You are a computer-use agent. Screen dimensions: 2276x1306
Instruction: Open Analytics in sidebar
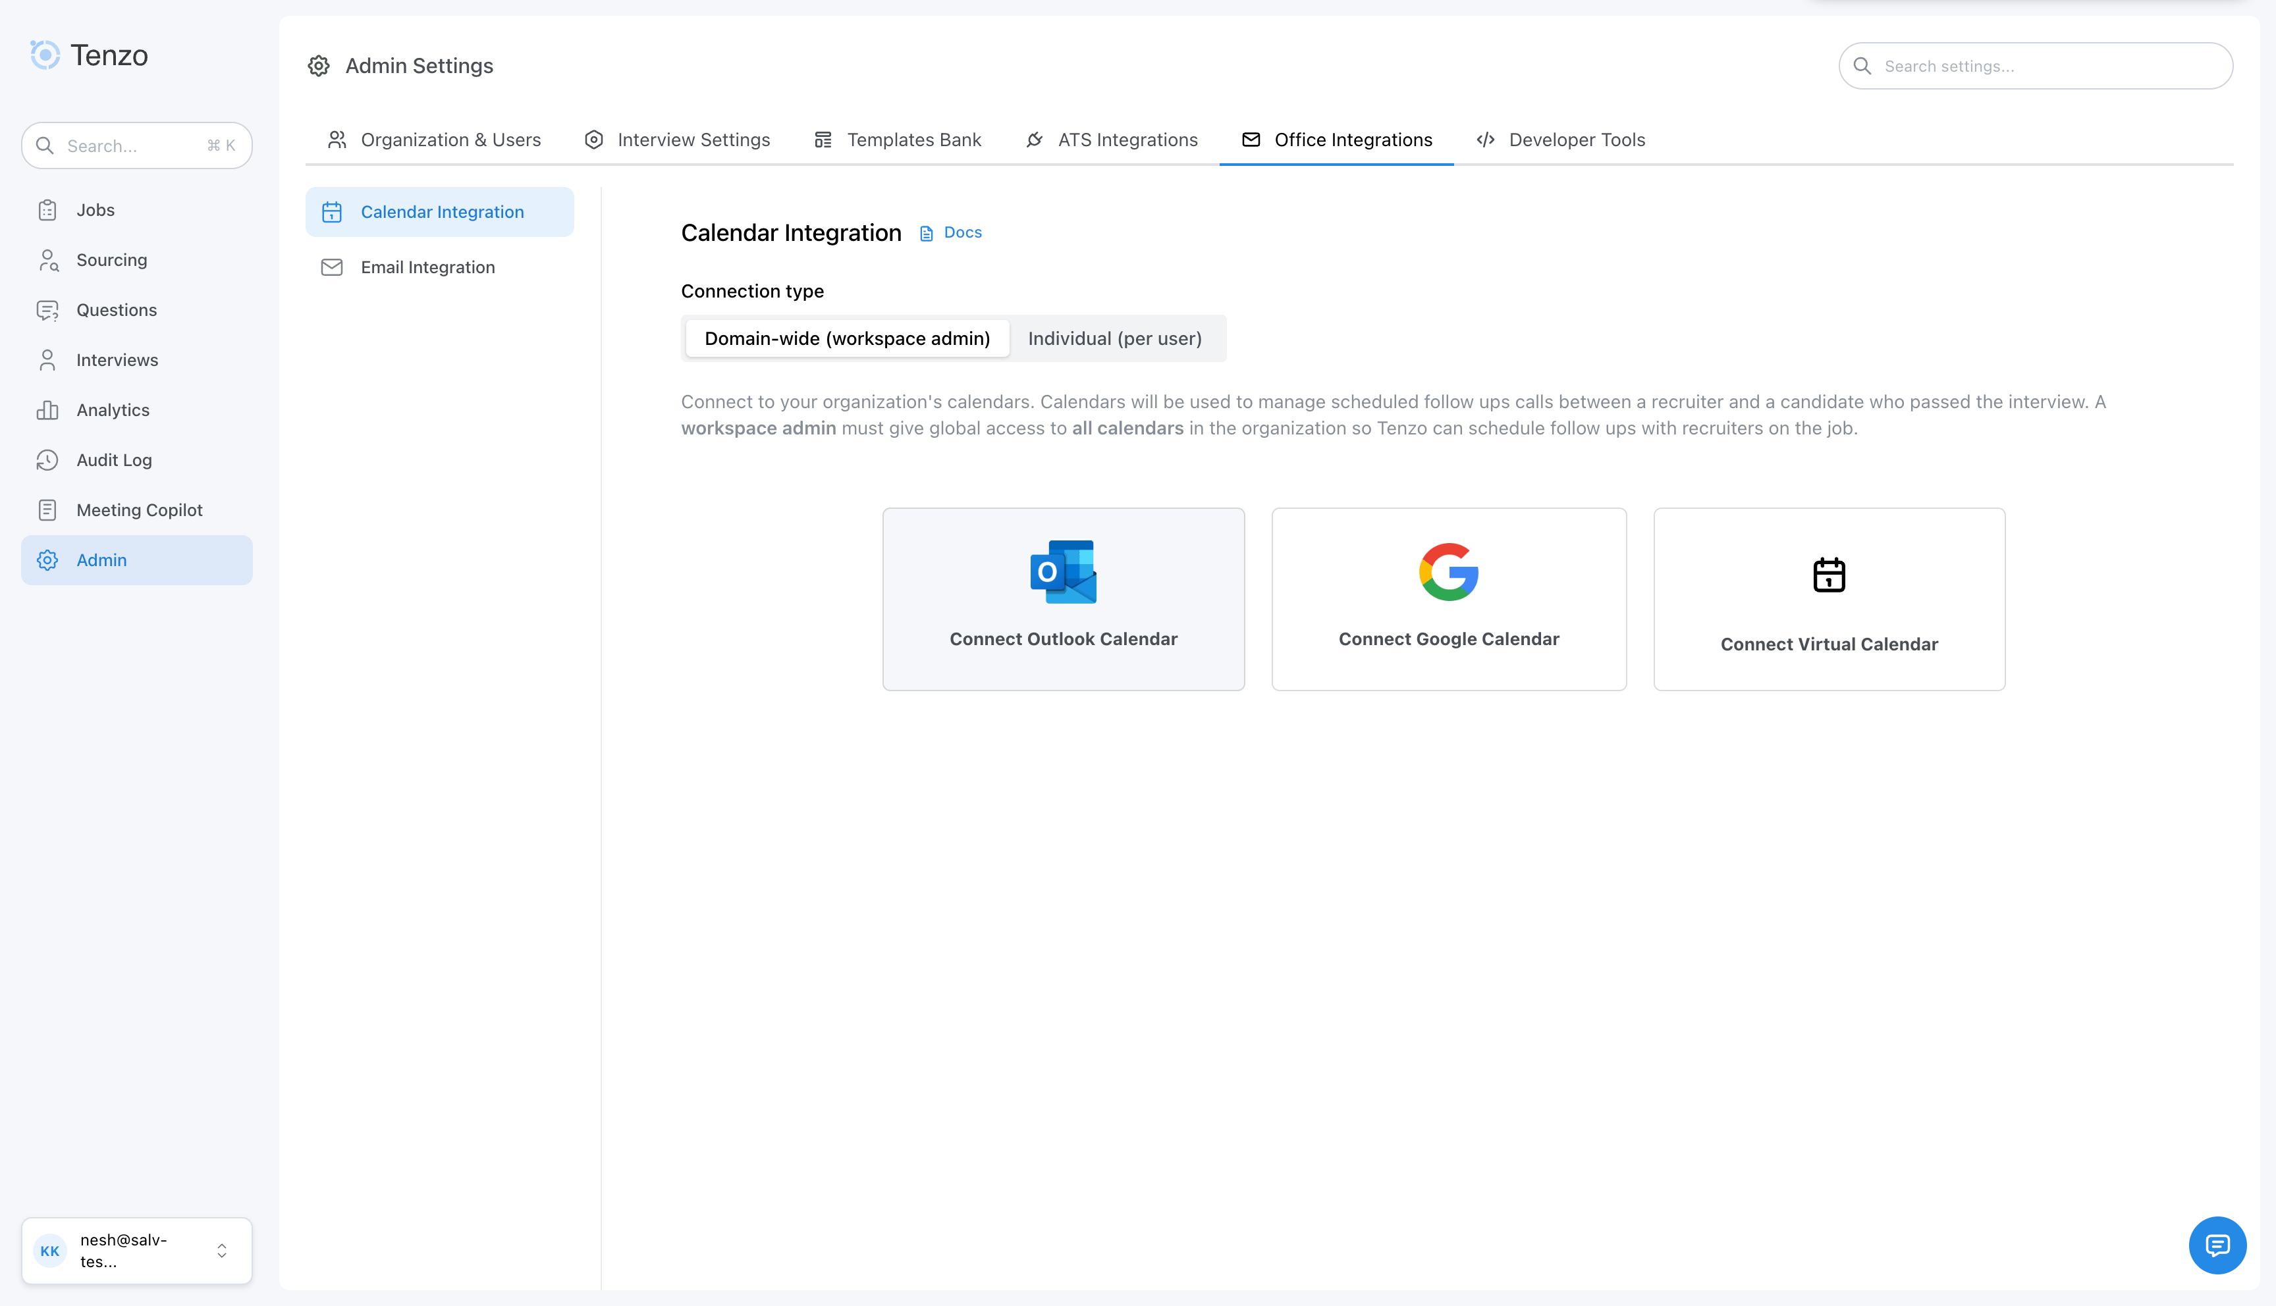point(136,410)
